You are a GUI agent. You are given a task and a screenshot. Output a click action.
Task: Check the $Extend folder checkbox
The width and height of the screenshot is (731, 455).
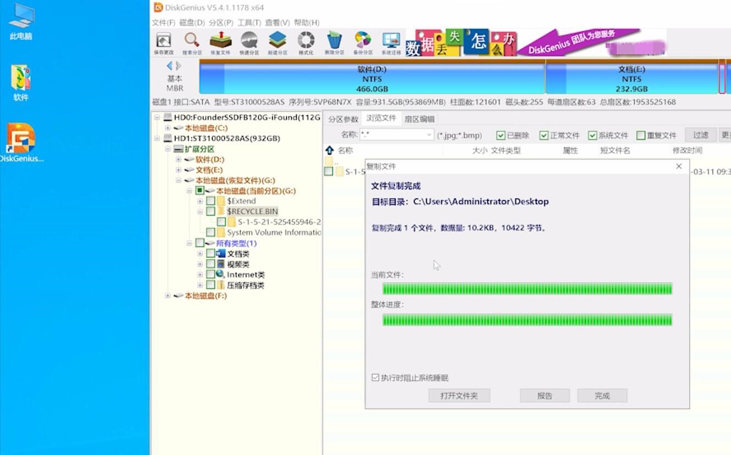click(x=211, y=201)
